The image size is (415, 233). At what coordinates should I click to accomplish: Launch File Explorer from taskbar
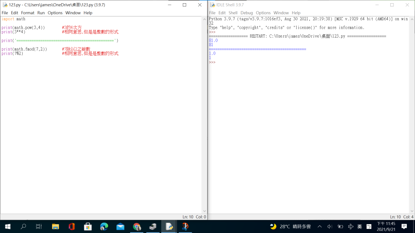click(55, 227)
